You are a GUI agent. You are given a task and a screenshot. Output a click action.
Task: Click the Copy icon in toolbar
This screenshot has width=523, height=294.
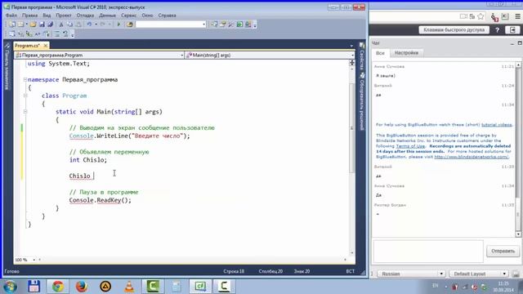pyautogui.click(x=69, y=24)
